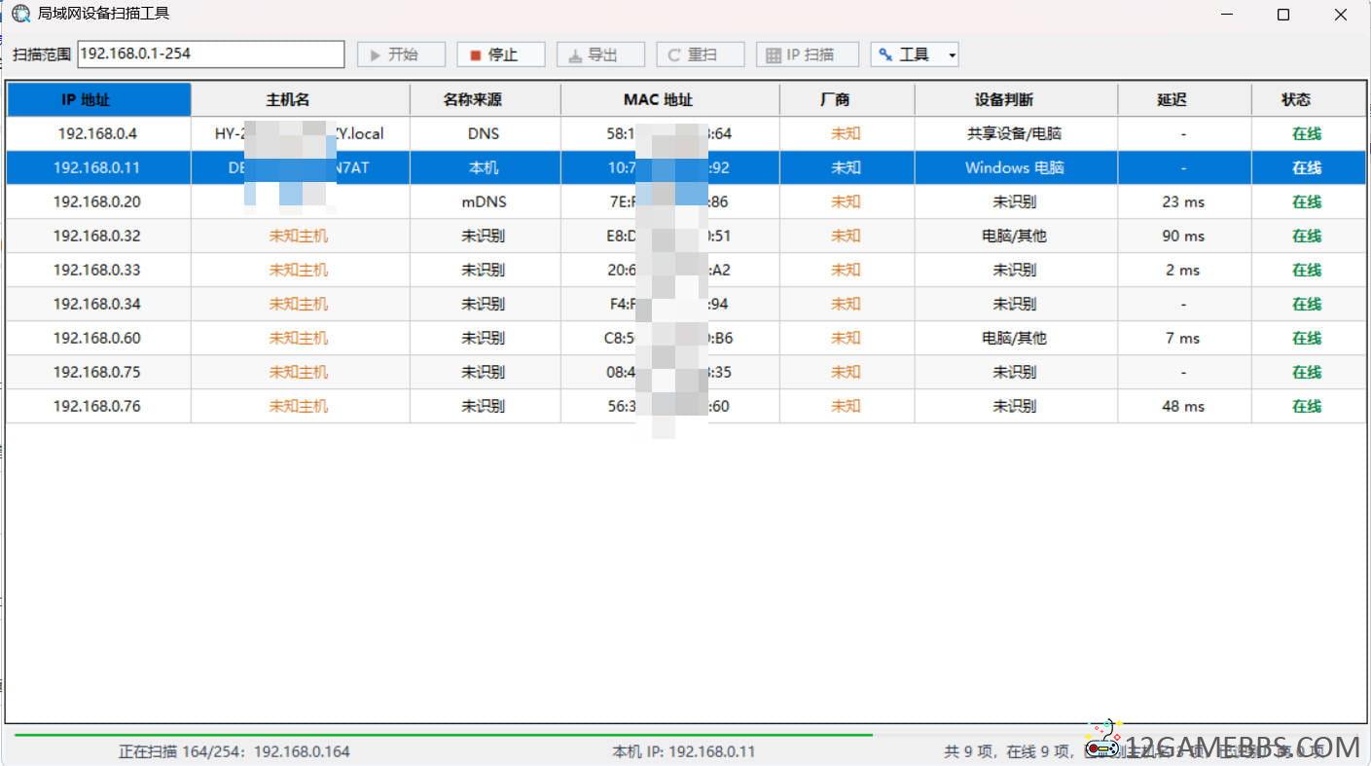The image size is (1371, 766).
Task: Click the 7 ms latency cell
Action: (x=1184, y=338)
